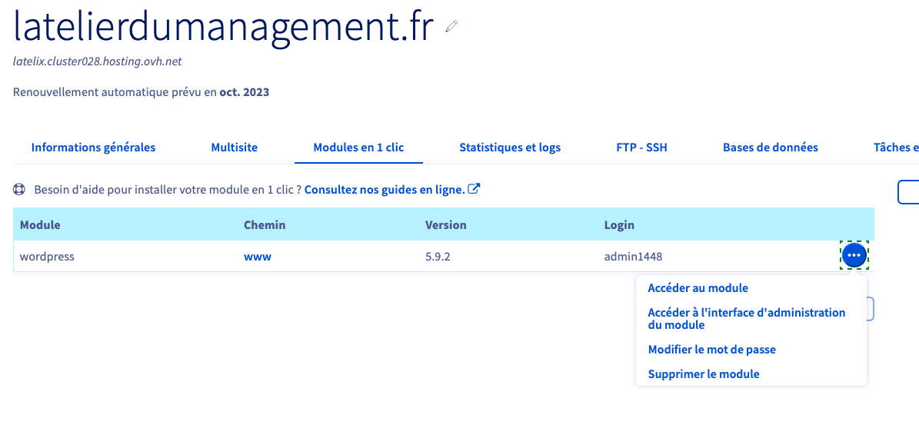The image size is (919, 428).
Task: Click the lifebuoy help icon
Action: [20, 189]
